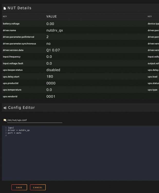The width and height of the screenshot is (159, 193).
Task: Place cursor on 'port = auto' line
Action: click(x=14, y=133)
